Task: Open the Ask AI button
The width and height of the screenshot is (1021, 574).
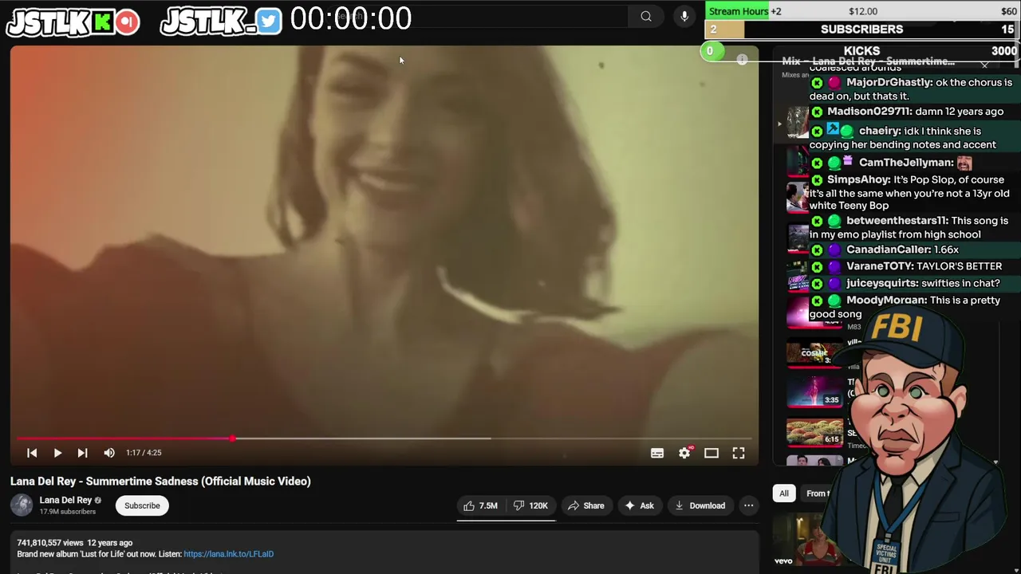Action: 639,505
